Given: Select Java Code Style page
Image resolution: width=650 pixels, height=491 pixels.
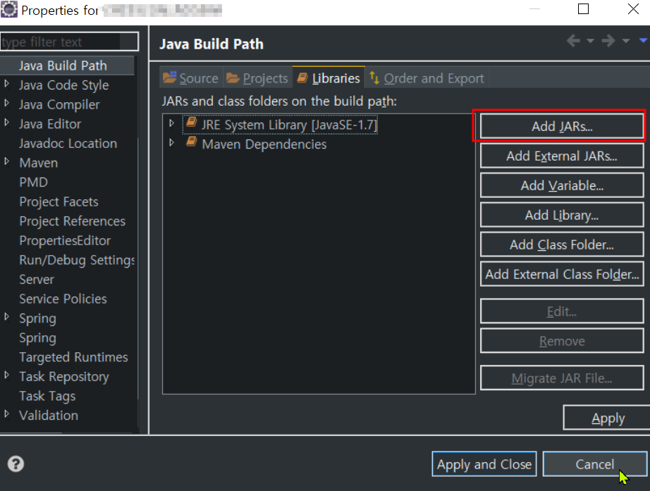Looking at the screenshot, I should pos(64,85).
